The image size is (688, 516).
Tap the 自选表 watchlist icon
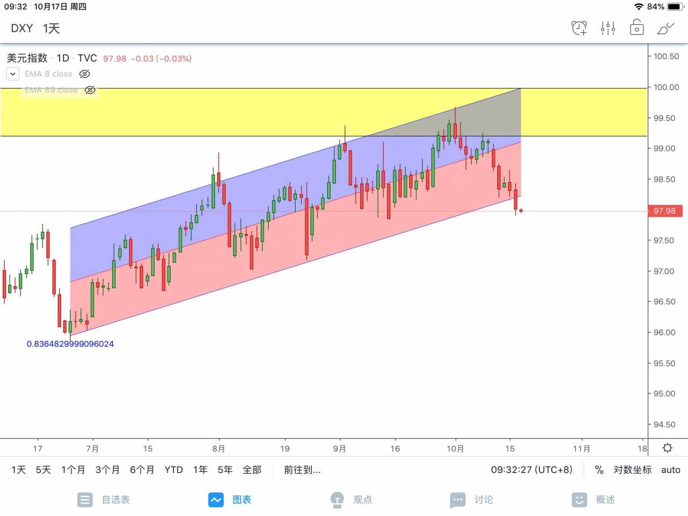click(x=84, y=500)
